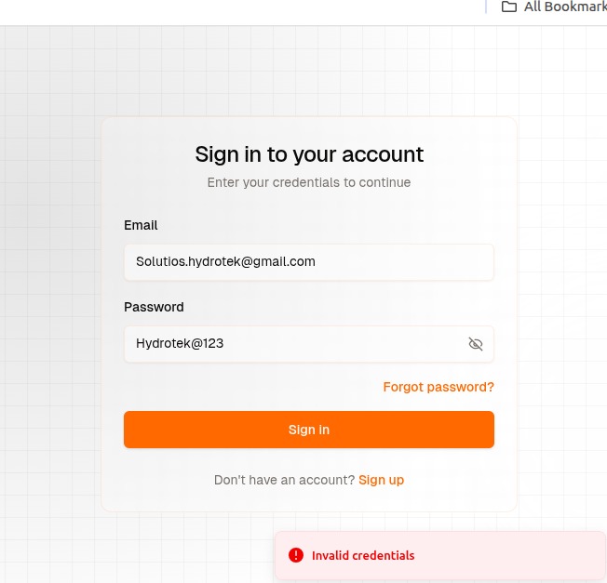607x583 pixels.
Task: Click the "Sign in to your account" heading
Action: click(x=309, y=154)
